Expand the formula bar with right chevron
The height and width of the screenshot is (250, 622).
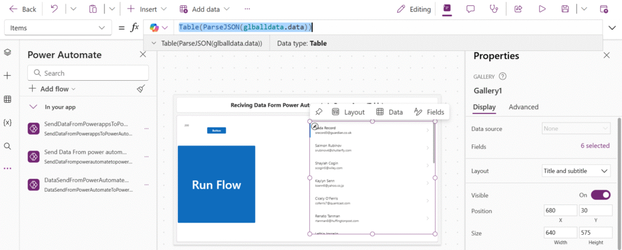[x=612, y=27]
